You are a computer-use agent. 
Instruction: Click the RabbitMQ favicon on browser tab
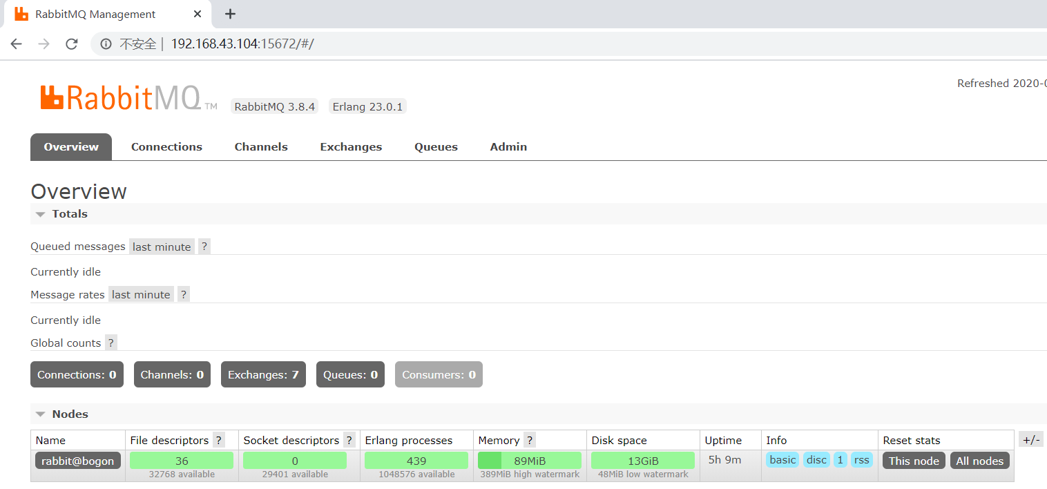pos(21,14)
